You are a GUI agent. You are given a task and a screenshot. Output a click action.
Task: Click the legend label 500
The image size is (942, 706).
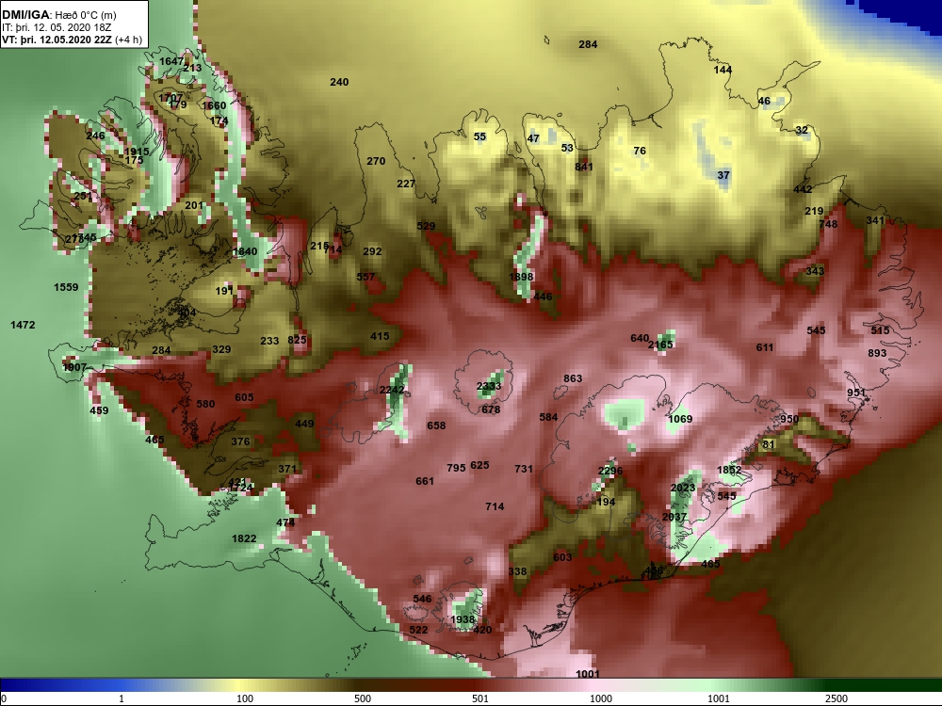point(363,698)
